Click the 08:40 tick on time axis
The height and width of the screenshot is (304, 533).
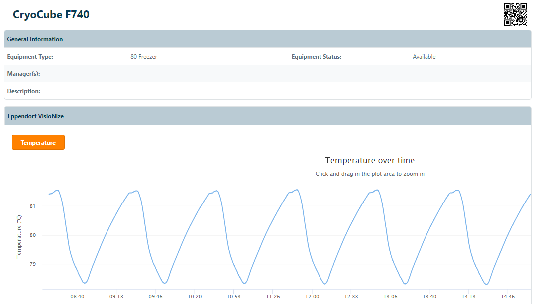pos(77,297)
